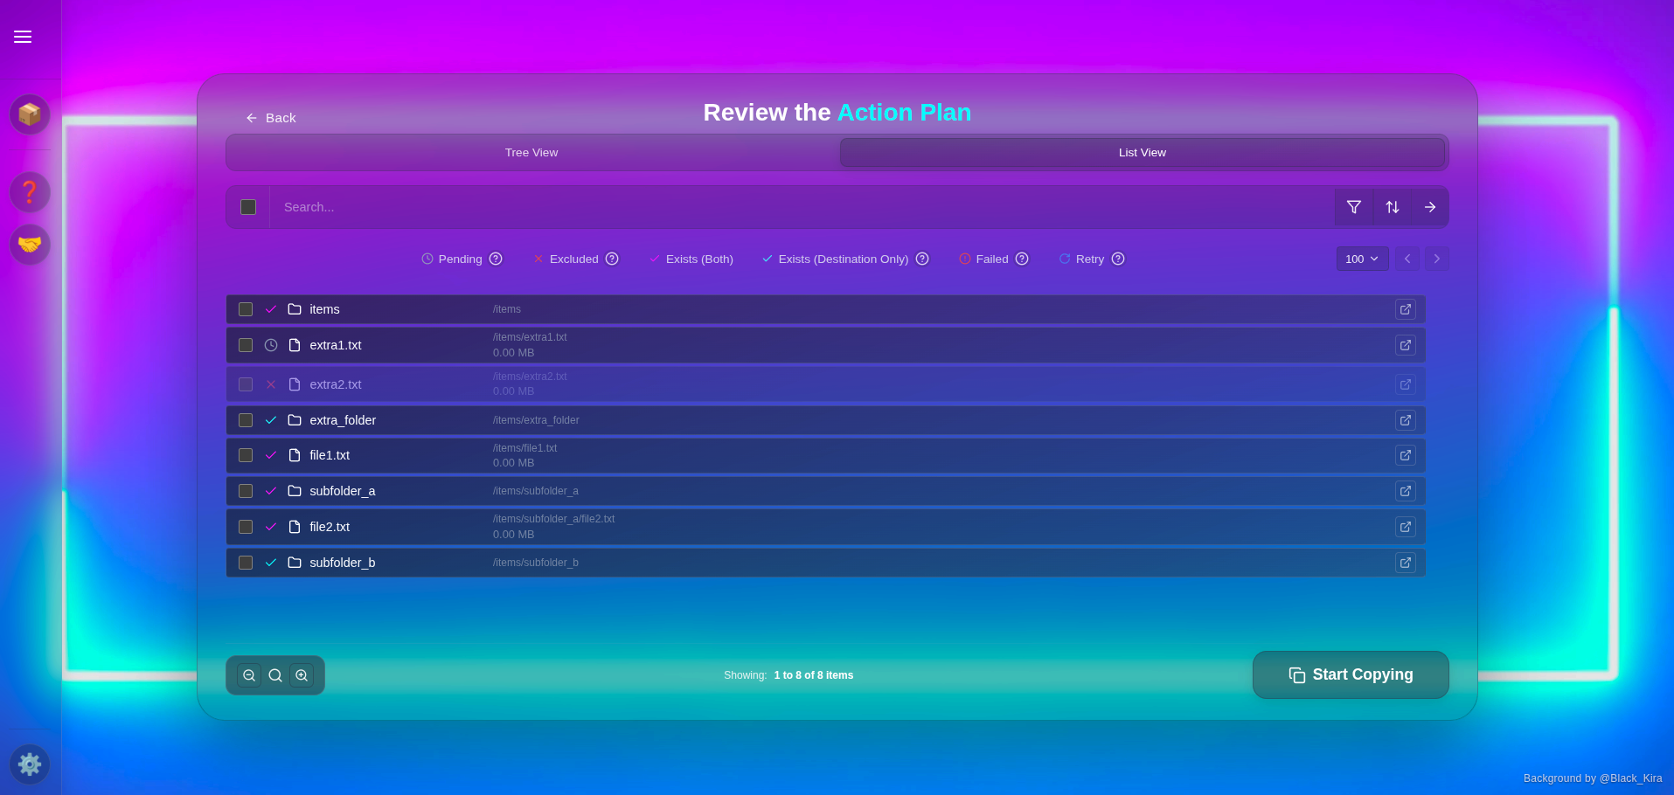Image resolution: width=1674 pixels, height=795 pixels.
Task: Check the extra1.txt row checkbox
Action: (246, 345)
